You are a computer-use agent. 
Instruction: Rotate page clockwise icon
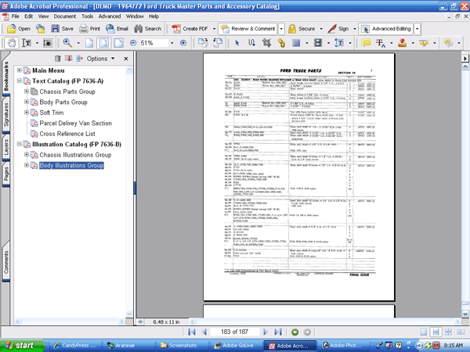coord(203,43)
